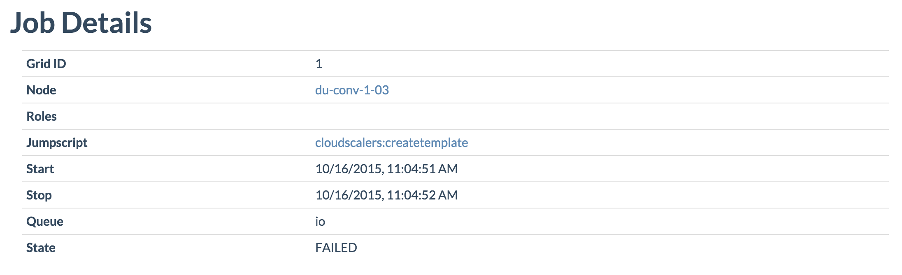Click the Jumpscript row label
Viewport: 902px width, 275px height.
tap(57, 142)
